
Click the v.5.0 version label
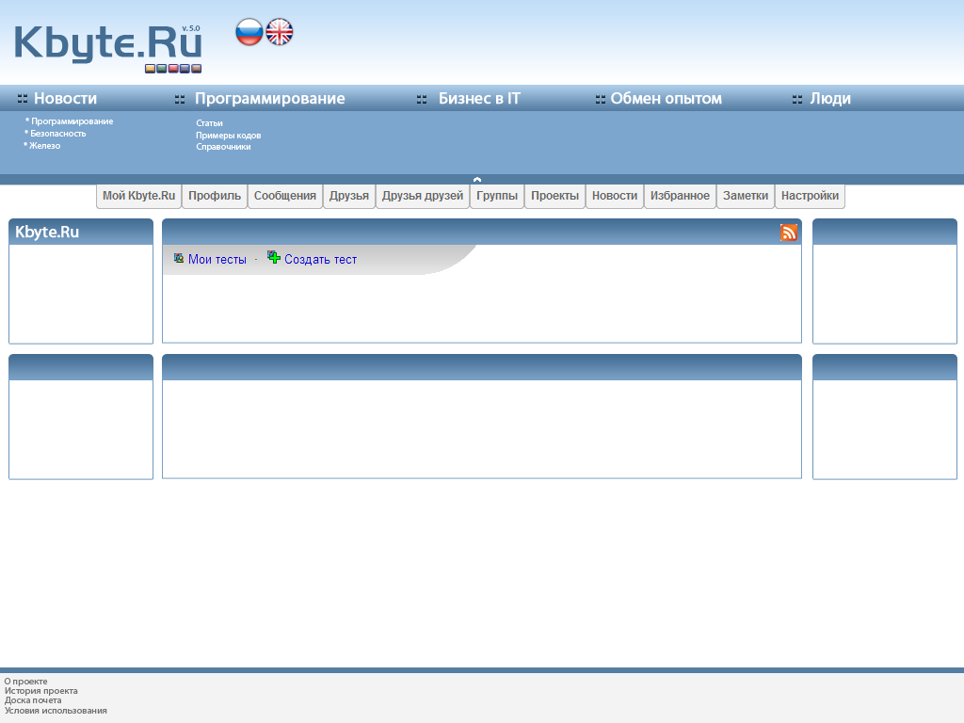190,28
